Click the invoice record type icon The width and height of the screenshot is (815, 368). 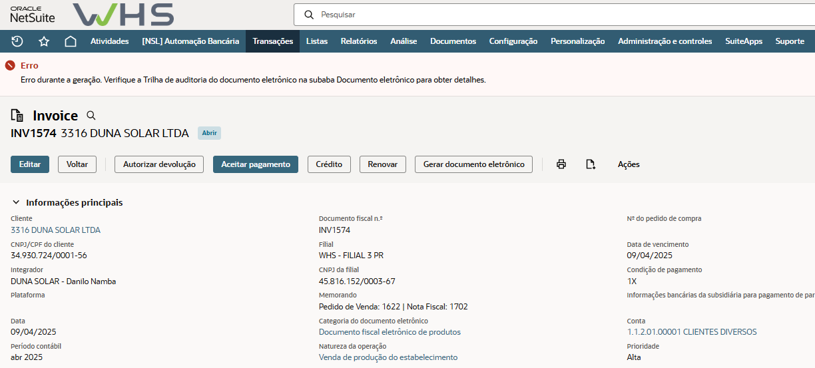tap(17, 116)
